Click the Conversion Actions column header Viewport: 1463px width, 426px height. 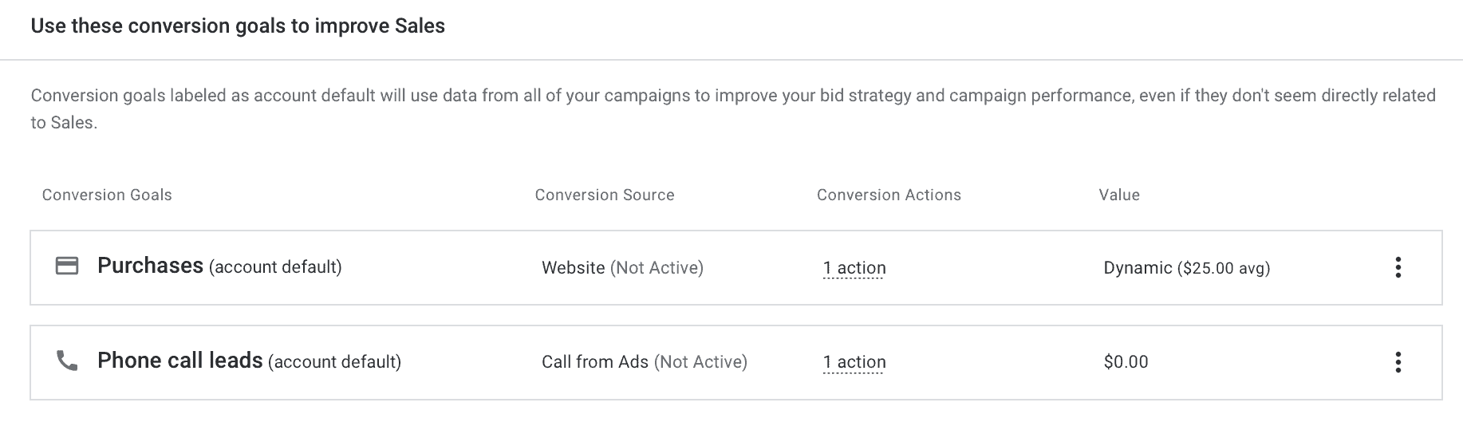click(x=889, y=195)
